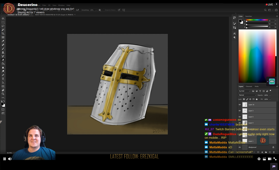Select the Crop tool
Image resolution: width=279 pixels, height=170 pixels.
(3, 34)
